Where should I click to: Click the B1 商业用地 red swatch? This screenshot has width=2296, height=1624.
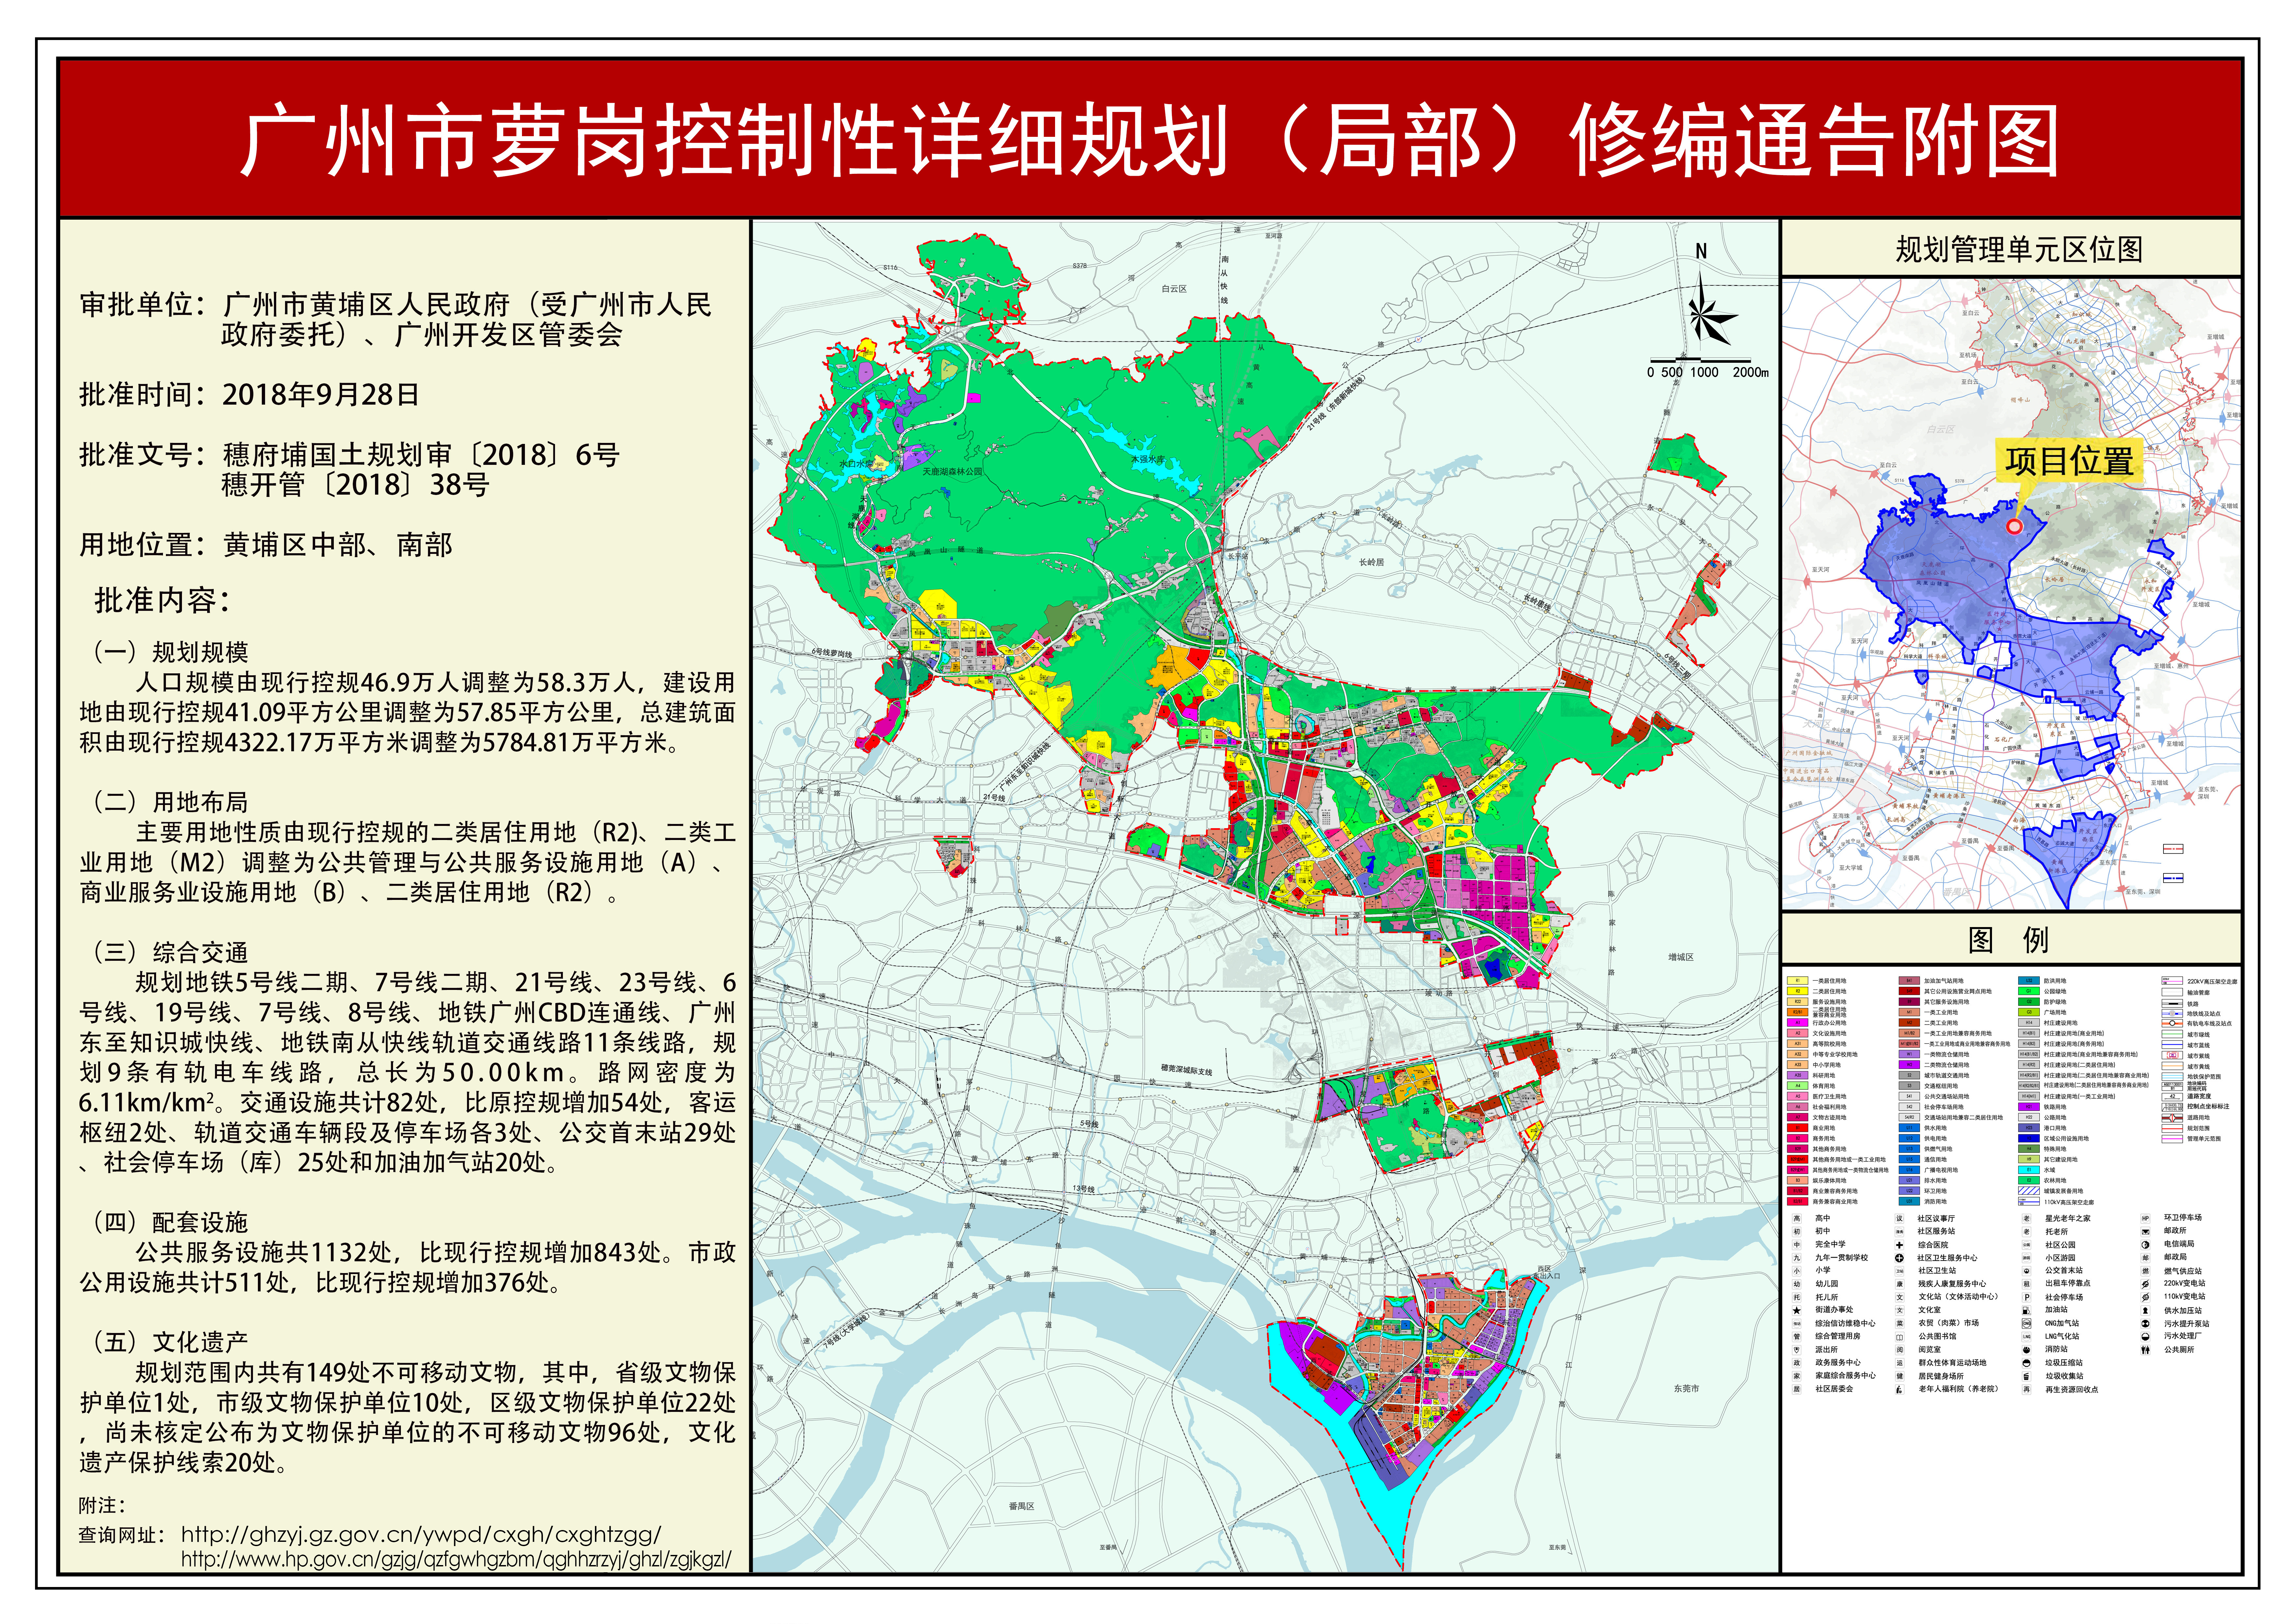click(x=1798, y=1128)
